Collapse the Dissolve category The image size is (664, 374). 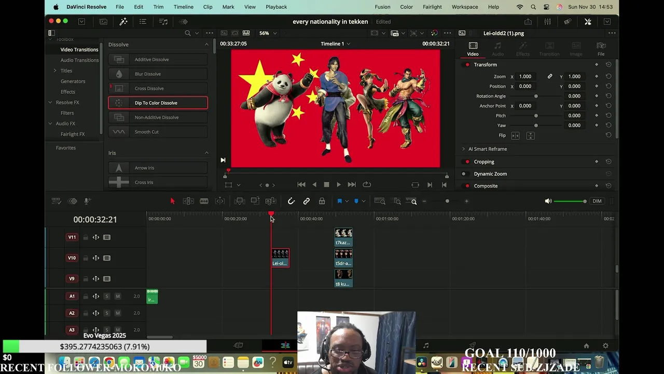click(x=206, y=45)
